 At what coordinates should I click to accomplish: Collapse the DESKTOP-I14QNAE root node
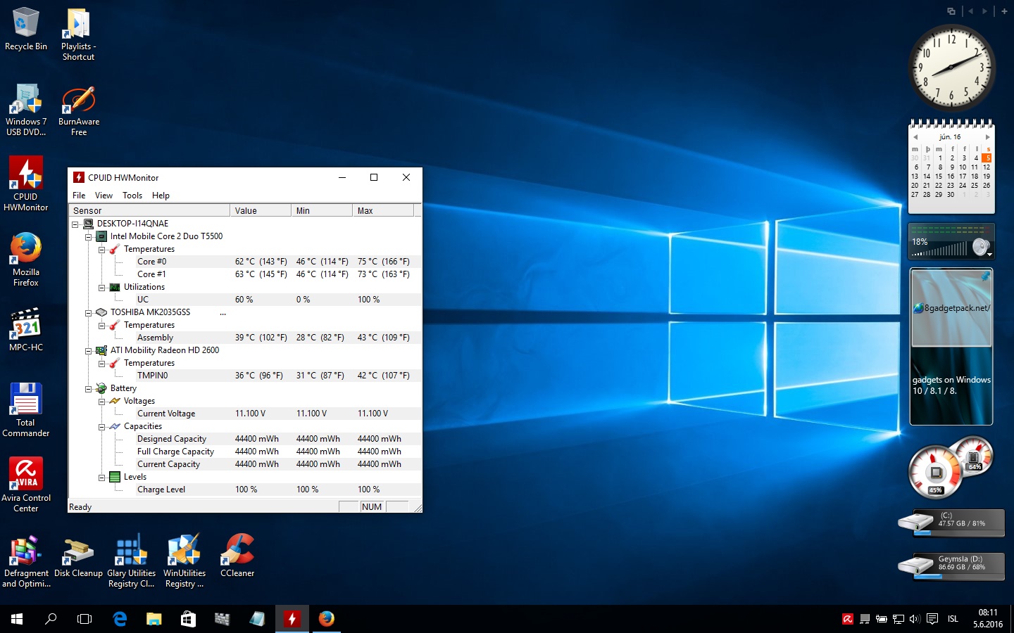(75, 224)
